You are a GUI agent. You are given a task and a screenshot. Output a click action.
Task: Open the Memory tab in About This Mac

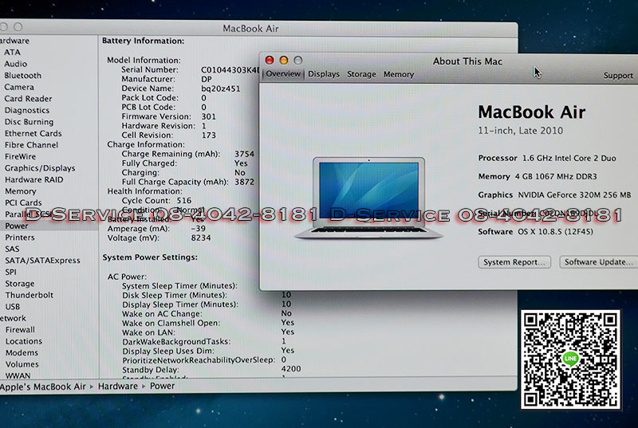click(x=398, y=74)
